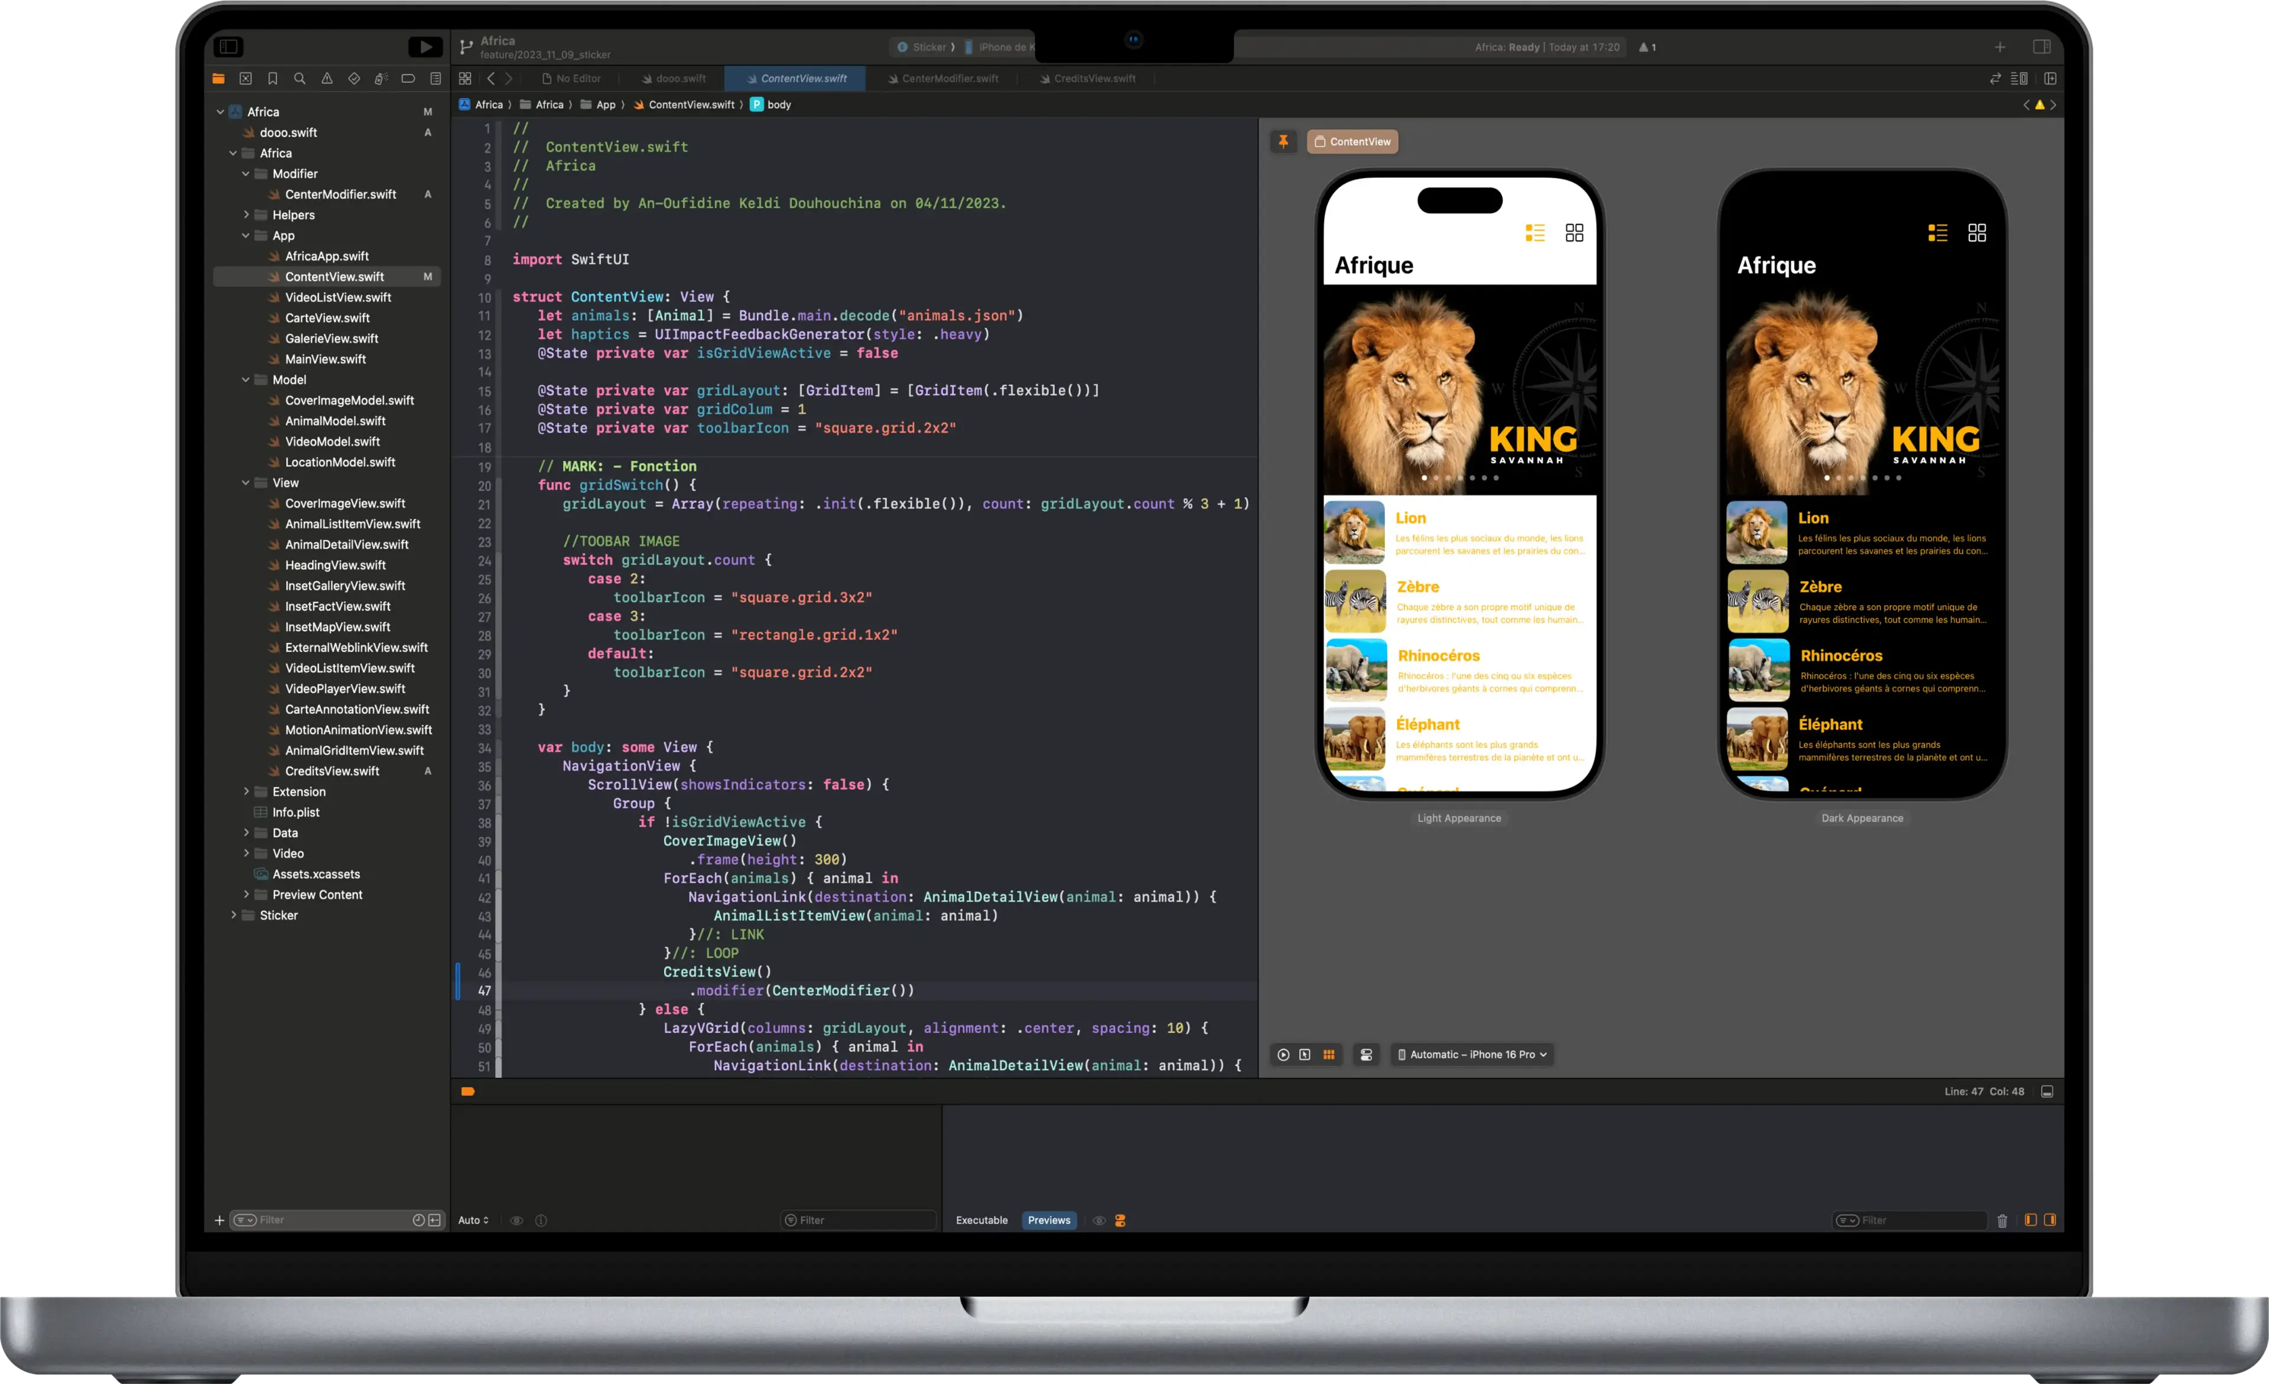Go forward in editor history

[x=508, y=78]
